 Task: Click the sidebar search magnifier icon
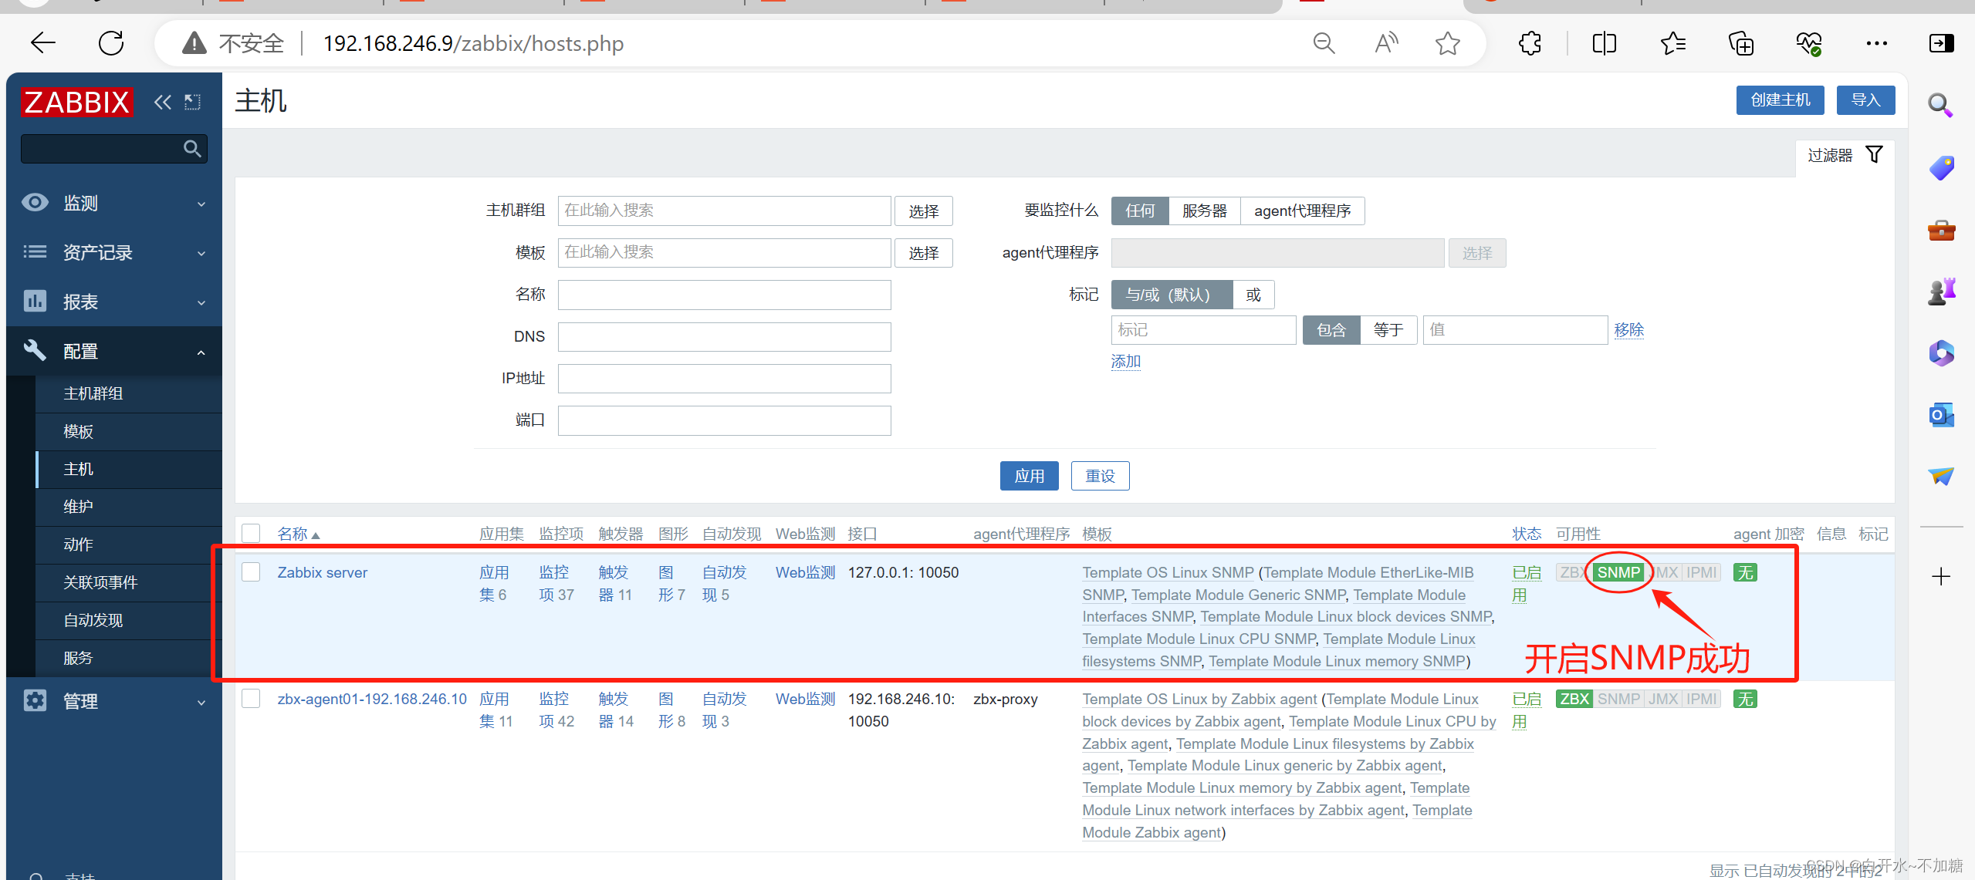[x=191, y=148]
